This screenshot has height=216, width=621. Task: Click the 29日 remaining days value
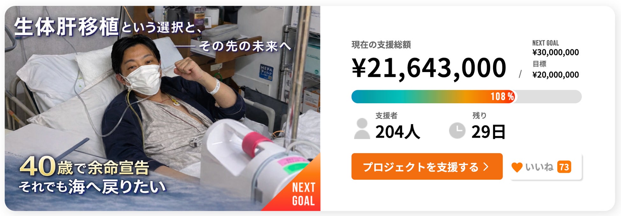[489, 132]
